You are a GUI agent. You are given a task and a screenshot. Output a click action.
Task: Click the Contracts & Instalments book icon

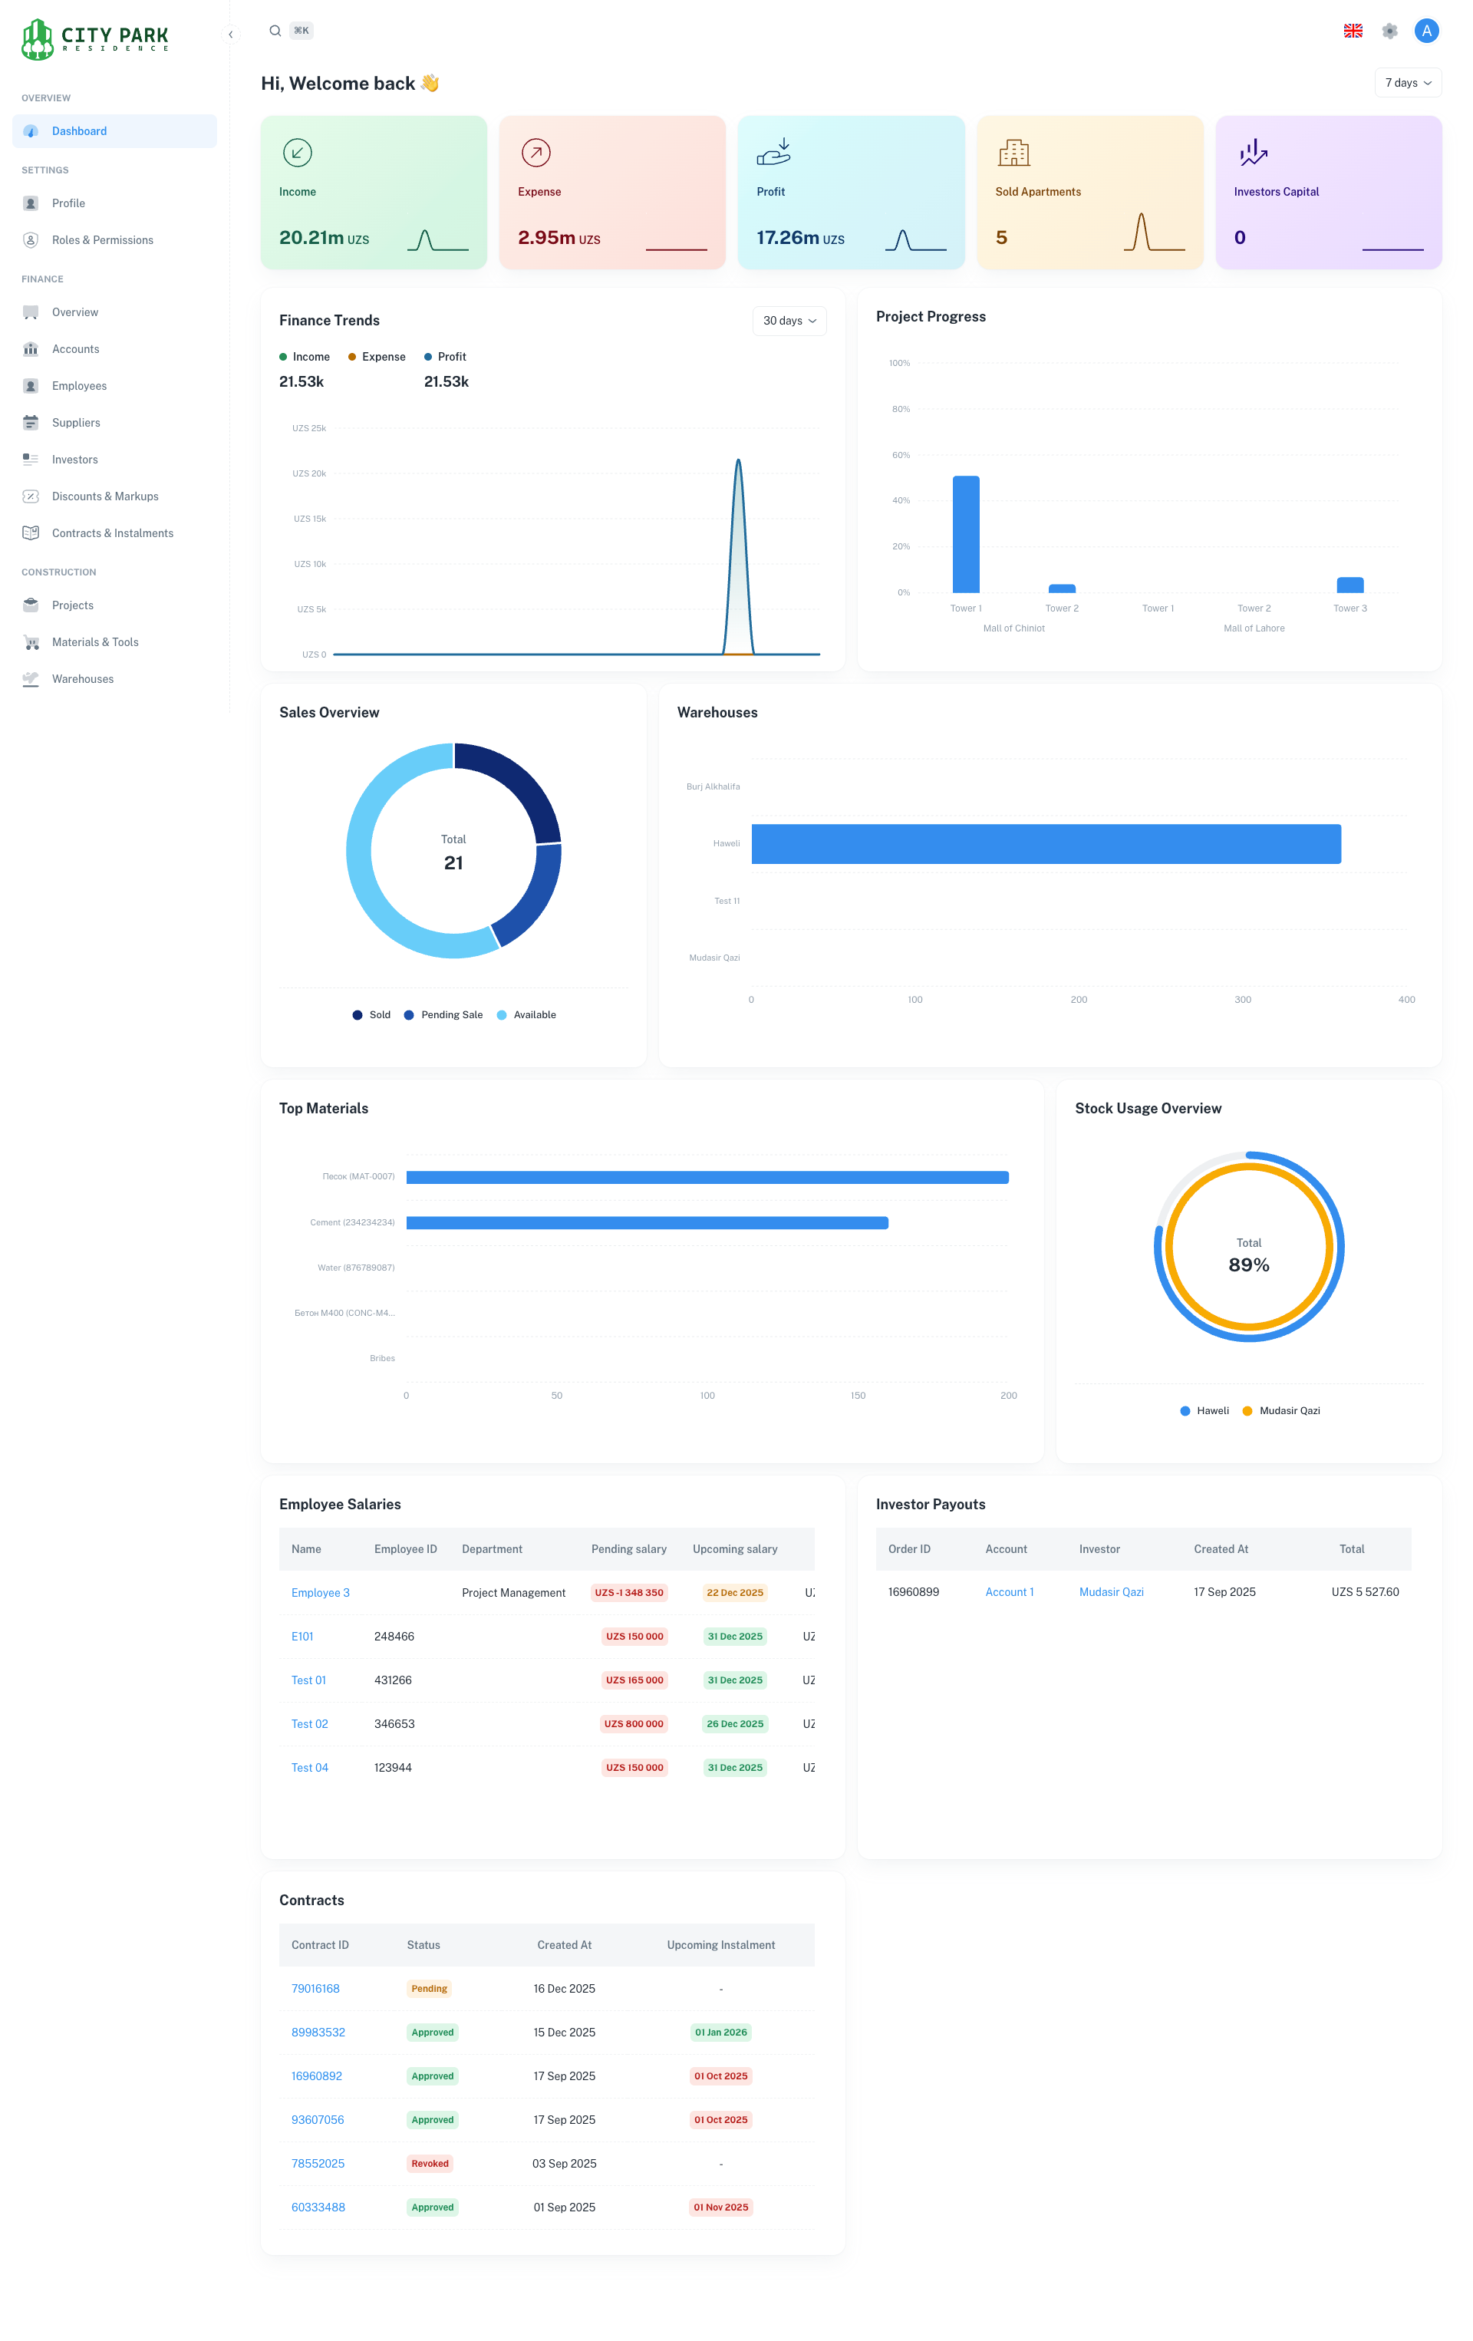[x=31, y=532]
